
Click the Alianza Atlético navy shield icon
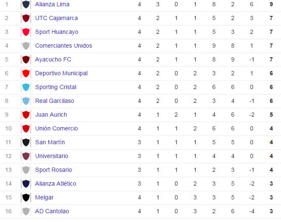click(26, 184)
